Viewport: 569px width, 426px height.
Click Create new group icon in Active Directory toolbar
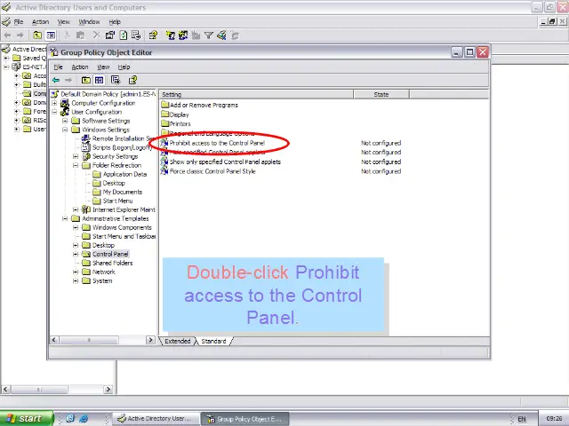pyautogui.click(x=183, y=35)
